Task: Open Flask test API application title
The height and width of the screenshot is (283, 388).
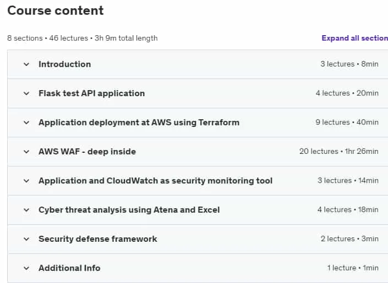Action: [91, 93]
